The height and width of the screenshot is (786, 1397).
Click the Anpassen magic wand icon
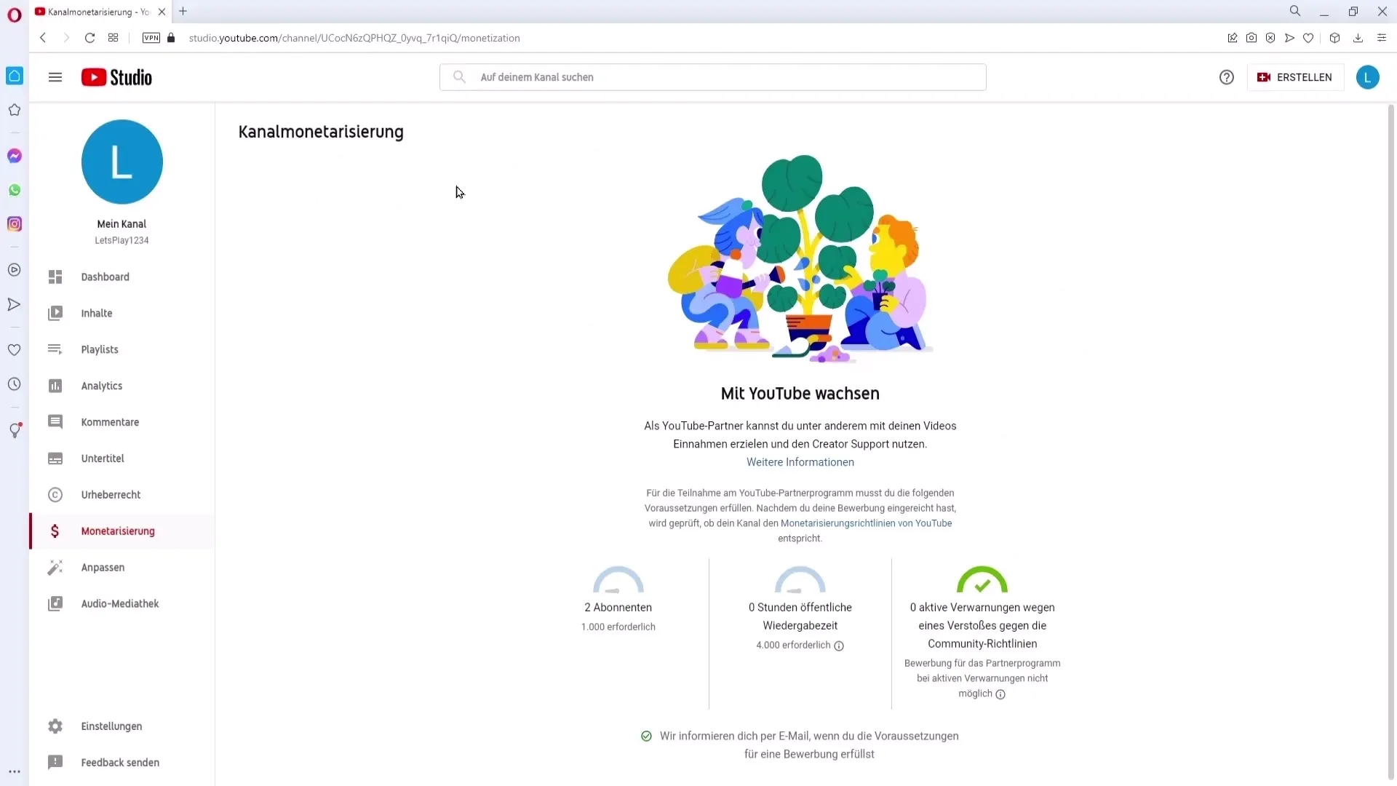click(55, 568)
